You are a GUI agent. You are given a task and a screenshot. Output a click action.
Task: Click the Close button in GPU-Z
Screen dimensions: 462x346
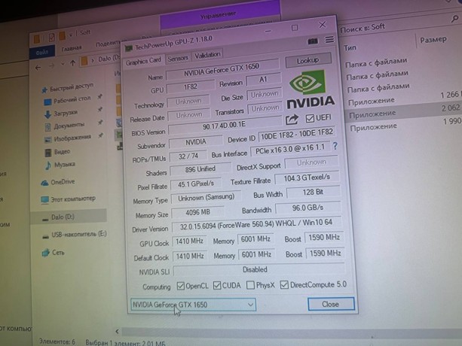(331, 304)
